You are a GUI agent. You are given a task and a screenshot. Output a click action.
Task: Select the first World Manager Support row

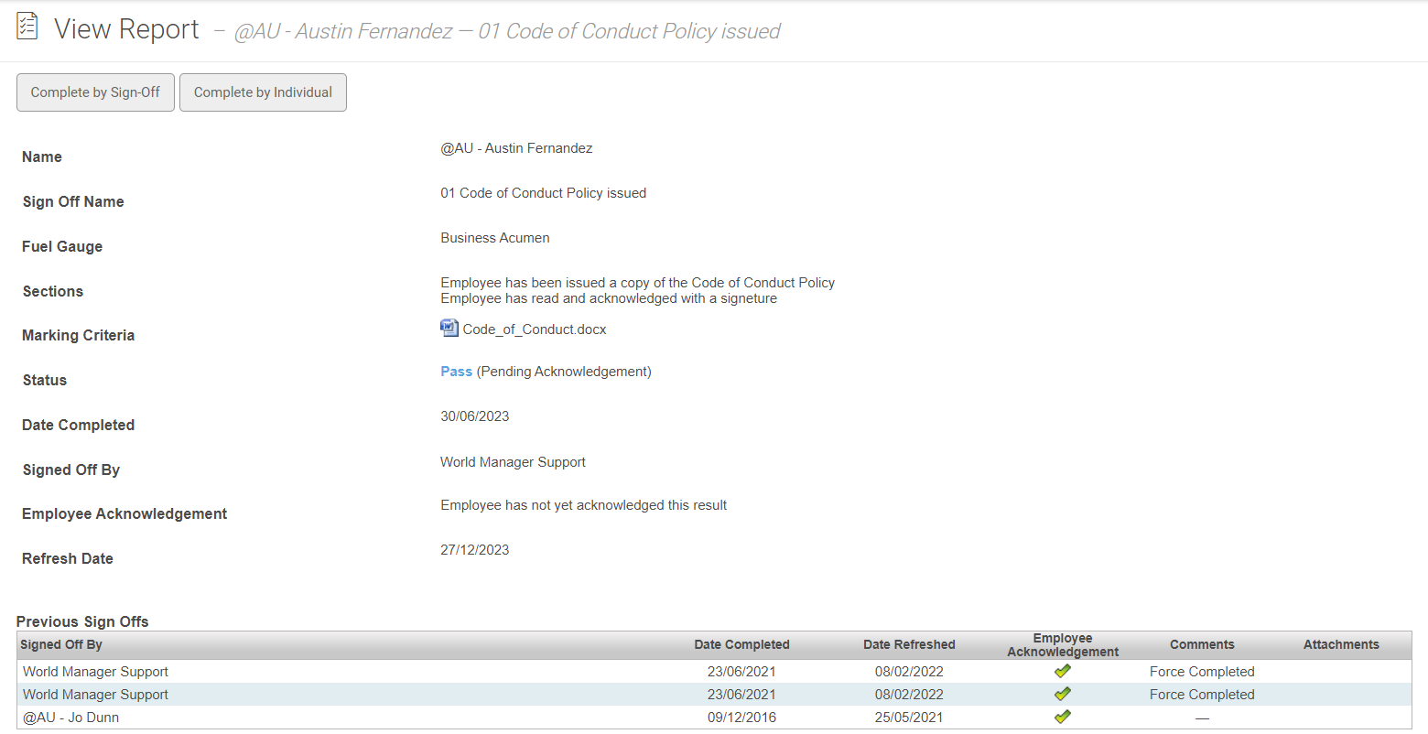[96, 672]
